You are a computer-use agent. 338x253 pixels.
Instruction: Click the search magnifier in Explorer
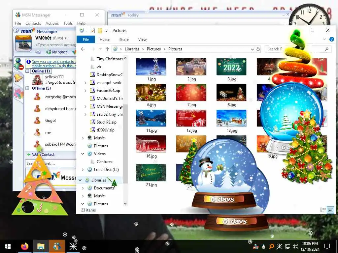(326, 49)
